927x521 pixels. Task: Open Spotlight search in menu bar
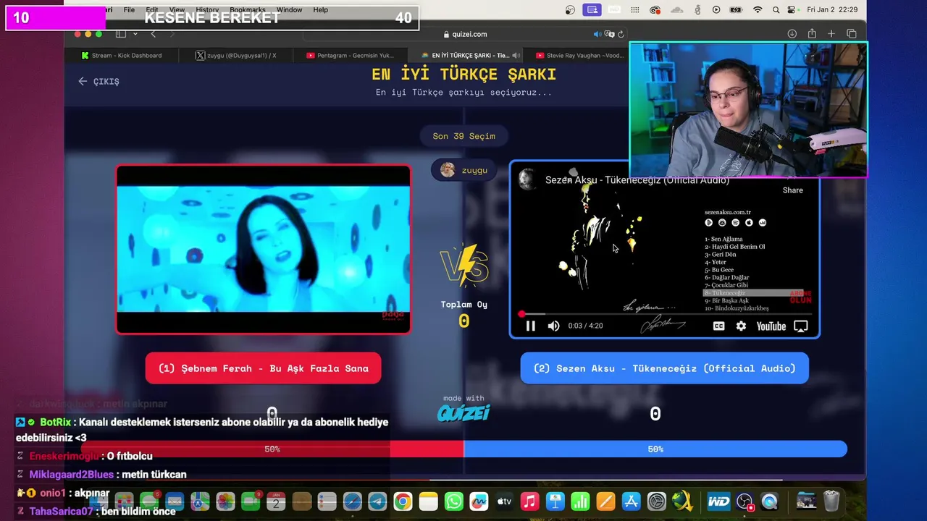[x=776, y=10]
